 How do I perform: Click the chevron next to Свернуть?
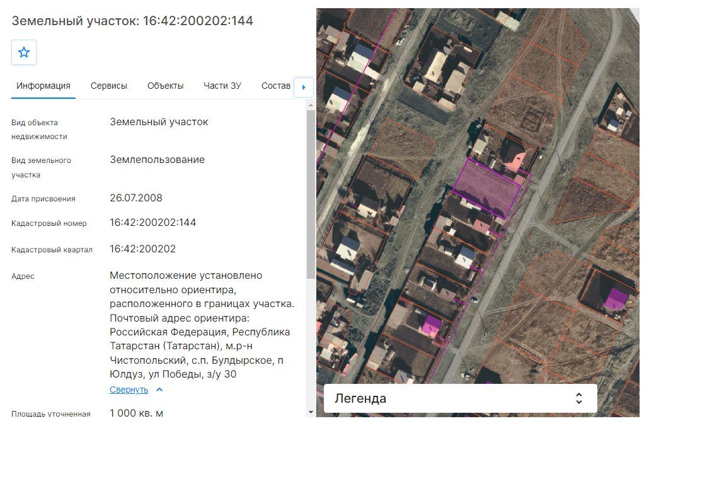pyautogui.click(x=159, y=390)
